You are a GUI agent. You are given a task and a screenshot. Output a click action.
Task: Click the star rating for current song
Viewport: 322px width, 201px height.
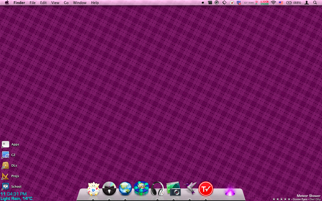coord(281,199)
